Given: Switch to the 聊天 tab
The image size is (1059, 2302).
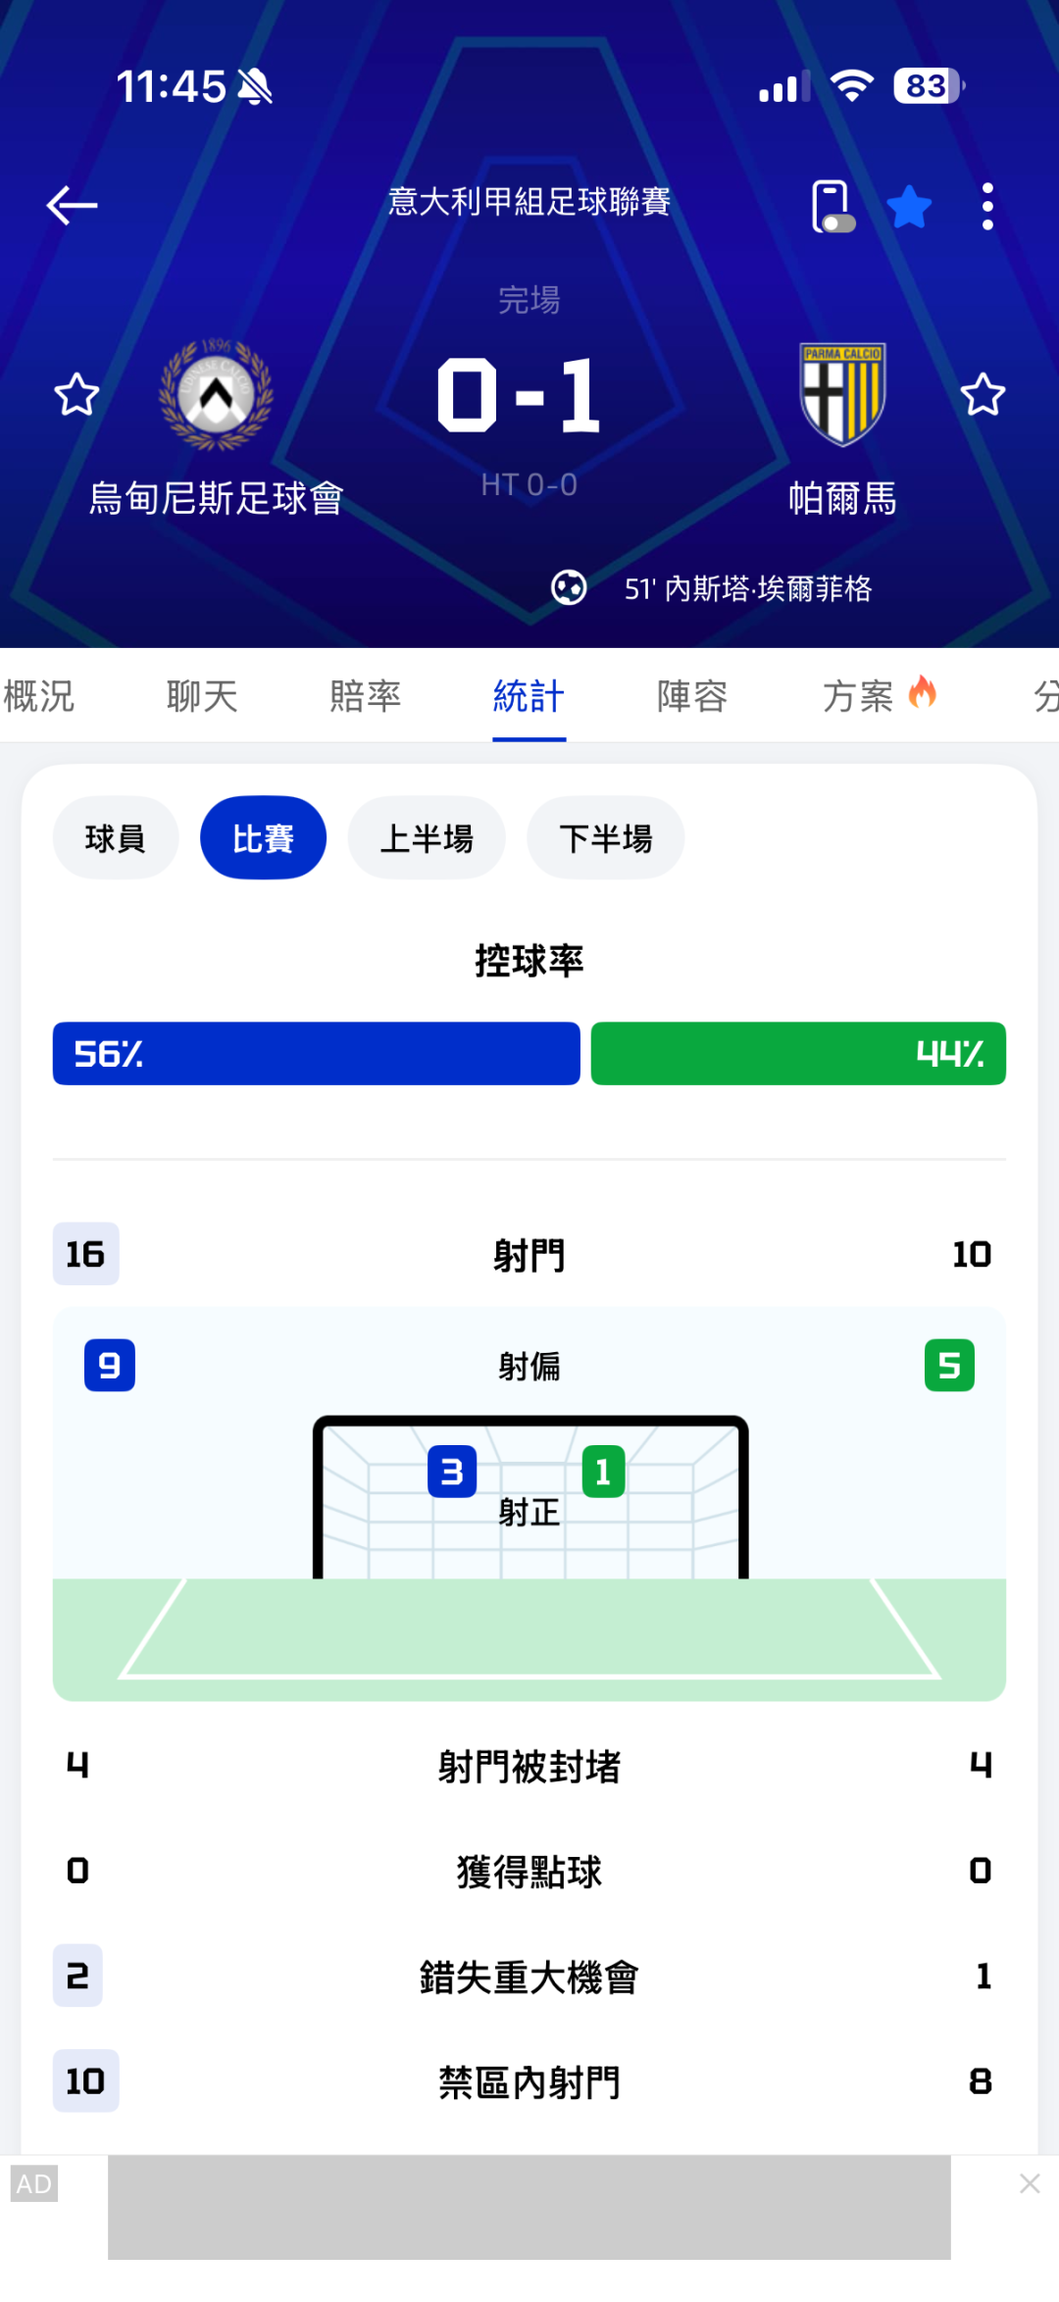Looking at the screenshot, I should [202, 696].
